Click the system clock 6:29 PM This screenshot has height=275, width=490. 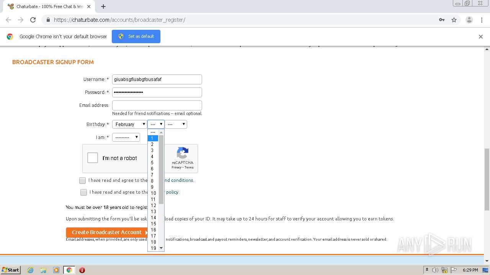pos(470,270)
